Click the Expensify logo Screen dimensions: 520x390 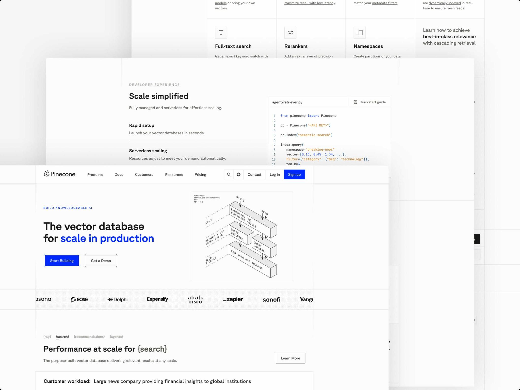[157, 299]
